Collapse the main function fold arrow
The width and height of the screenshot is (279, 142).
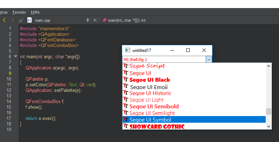point(15,56)
